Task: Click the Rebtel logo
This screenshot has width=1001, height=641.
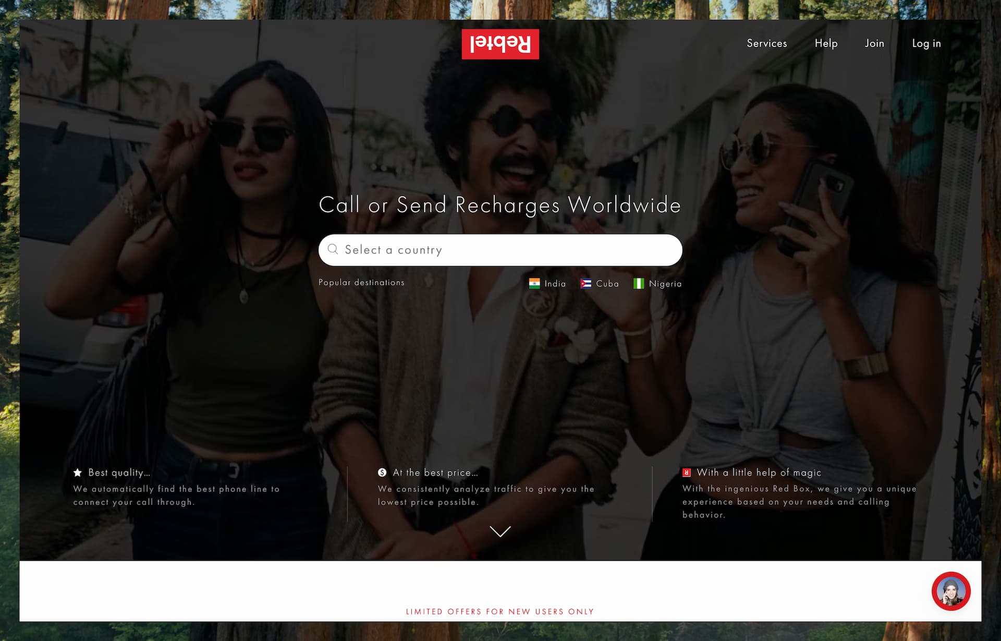Action: [x=500, y=44]
